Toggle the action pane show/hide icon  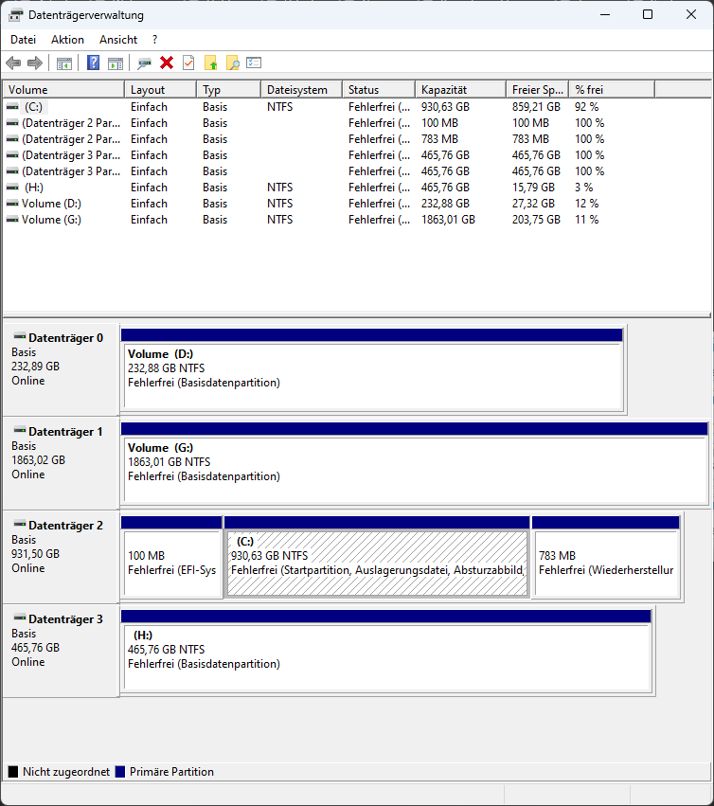(116, 63)
